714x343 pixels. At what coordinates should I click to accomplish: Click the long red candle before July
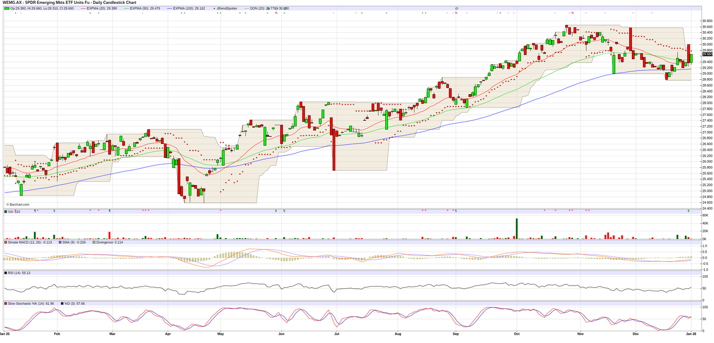334,150
